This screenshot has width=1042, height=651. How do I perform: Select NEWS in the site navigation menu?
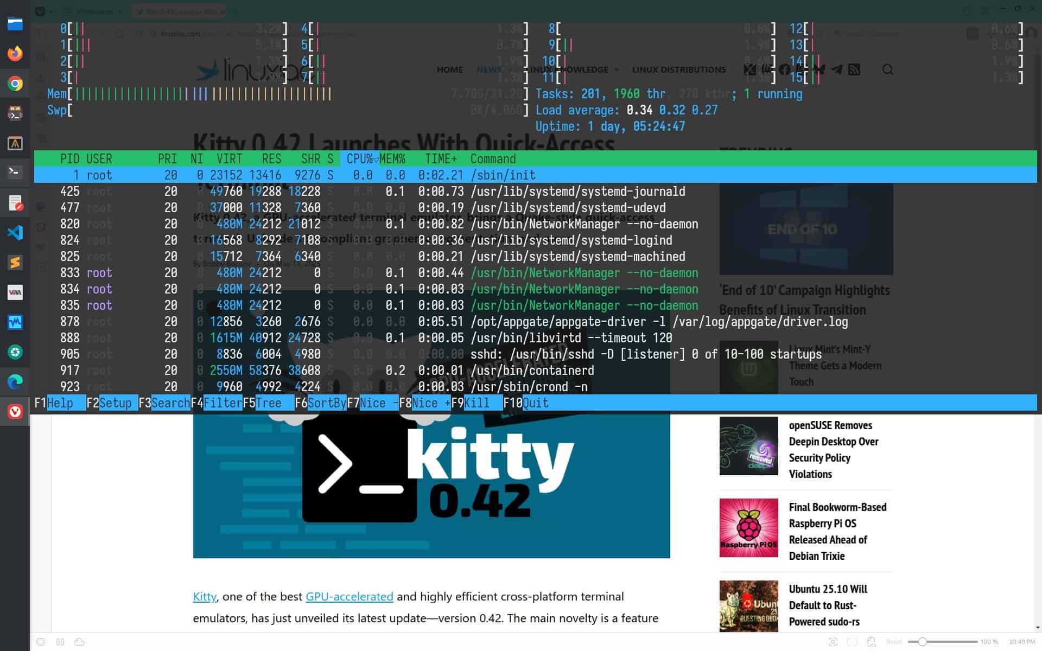coord(488,69)
